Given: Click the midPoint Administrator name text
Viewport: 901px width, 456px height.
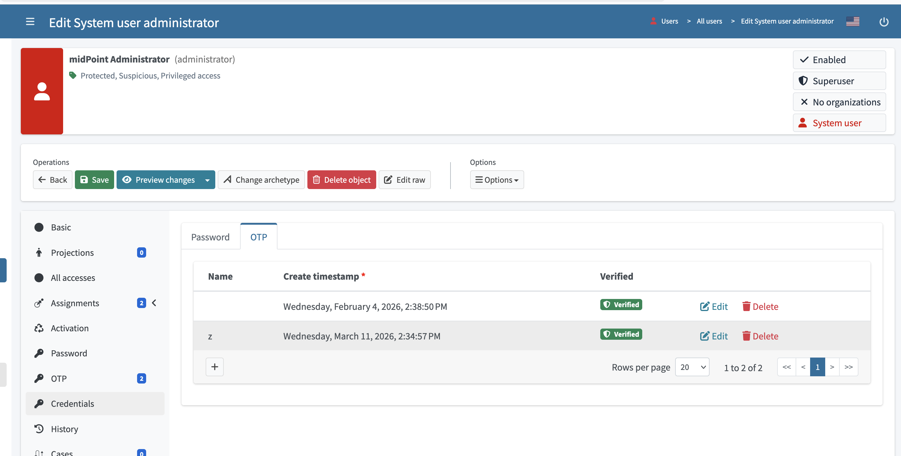Looking at the screenshot, I should (x=119, y=59).
